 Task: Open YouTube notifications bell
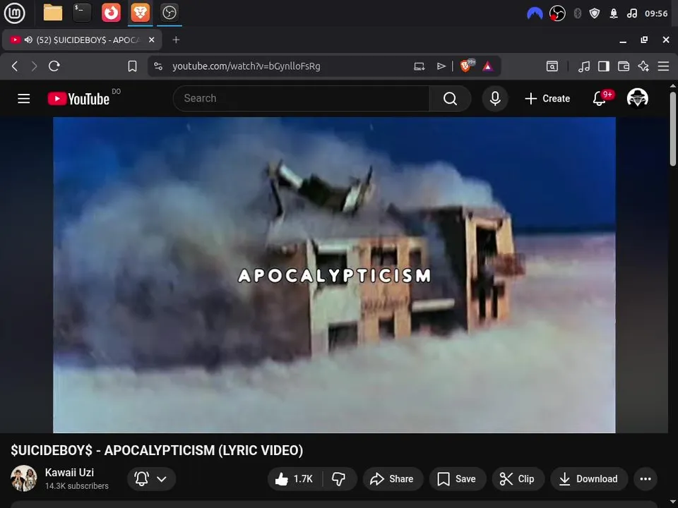(600, 99)
